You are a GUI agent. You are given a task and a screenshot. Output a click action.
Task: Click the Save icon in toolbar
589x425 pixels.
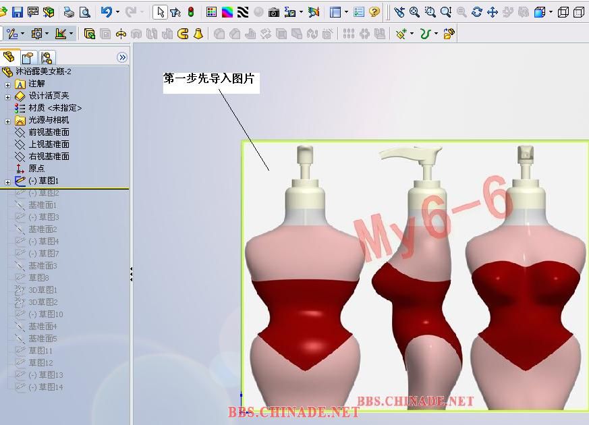18,12
